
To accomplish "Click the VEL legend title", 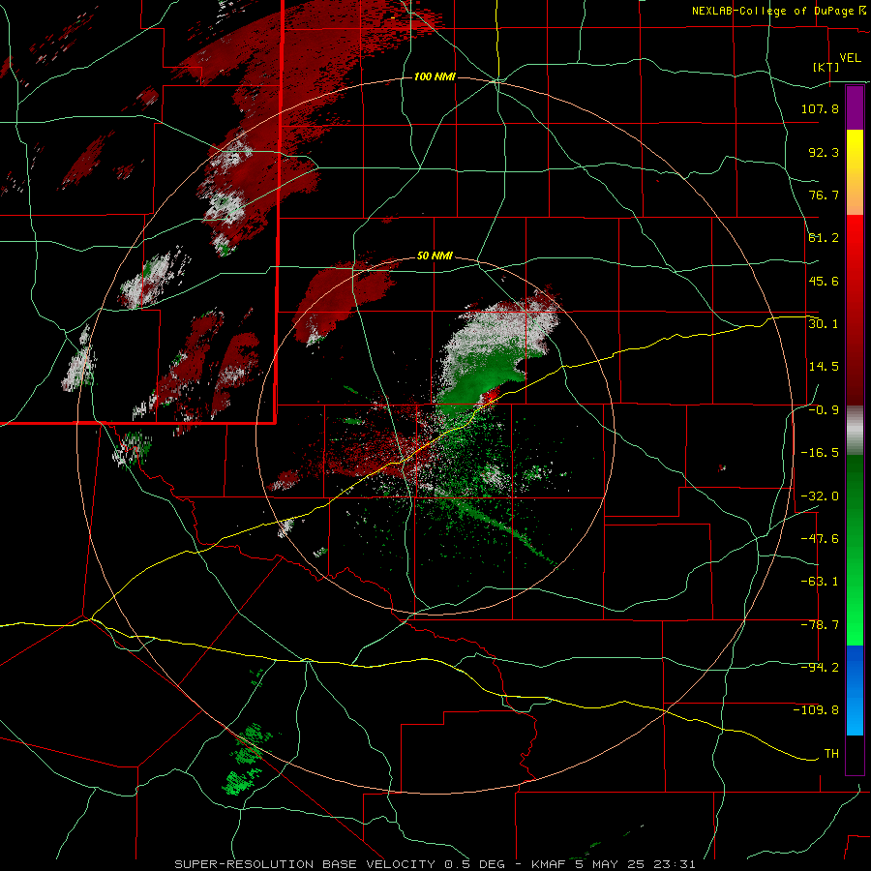I will tap(850, 58).
